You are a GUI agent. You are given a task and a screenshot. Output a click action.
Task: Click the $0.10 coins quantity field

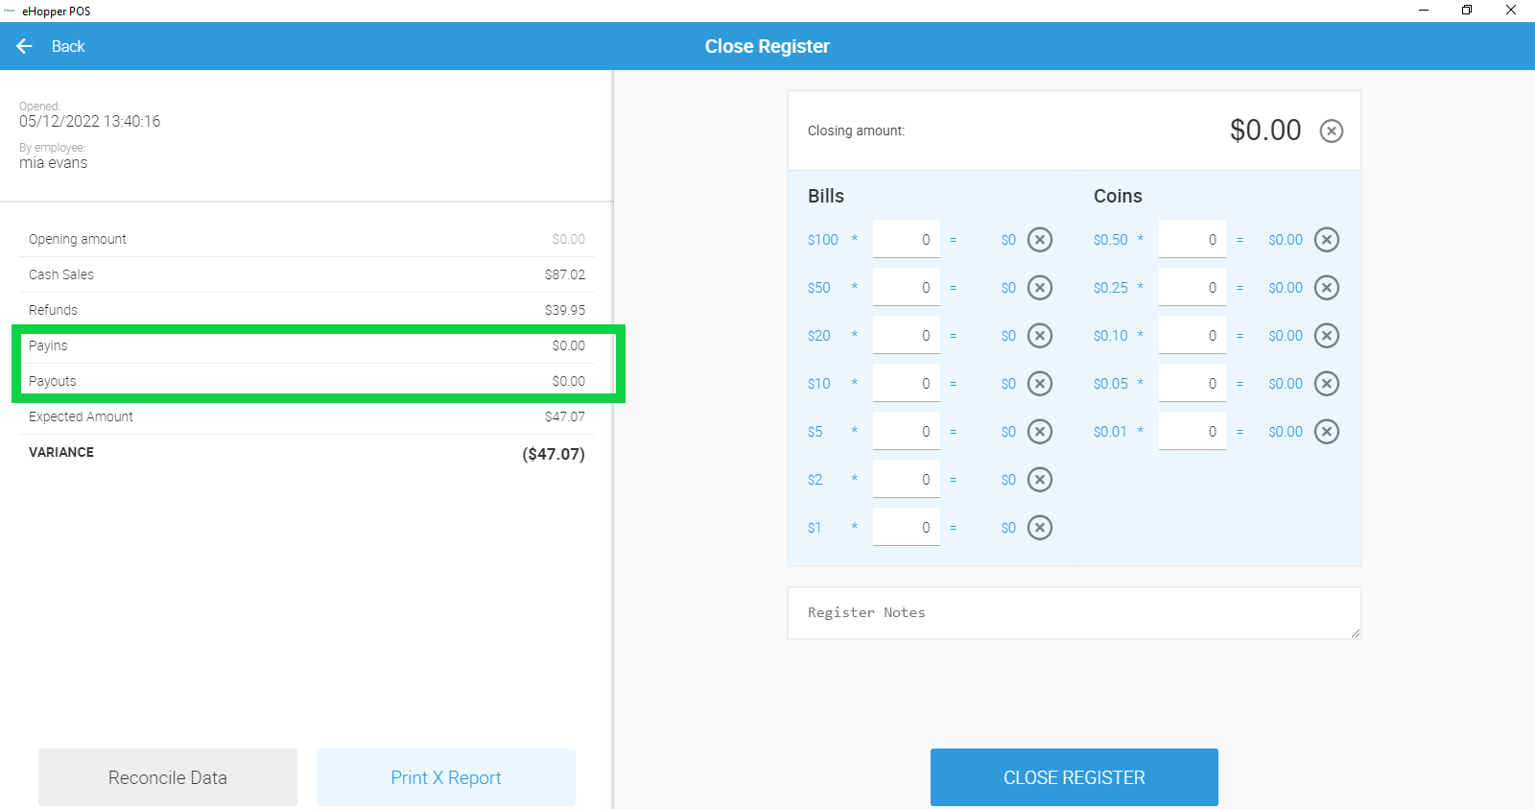[x=1193, y=335]
